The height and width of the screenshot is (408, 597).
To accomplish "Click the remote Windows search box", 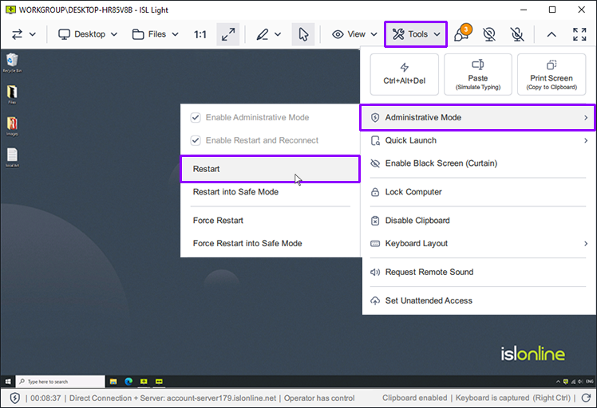I will pyautogui.click(x=60, y=382).
